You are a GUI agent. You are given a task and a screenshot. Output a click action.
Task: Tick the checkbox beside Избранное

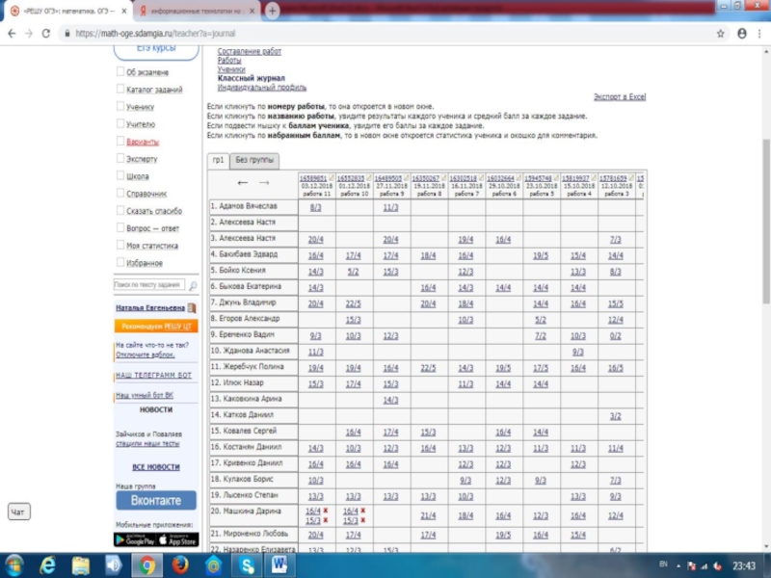coord(120,262)
